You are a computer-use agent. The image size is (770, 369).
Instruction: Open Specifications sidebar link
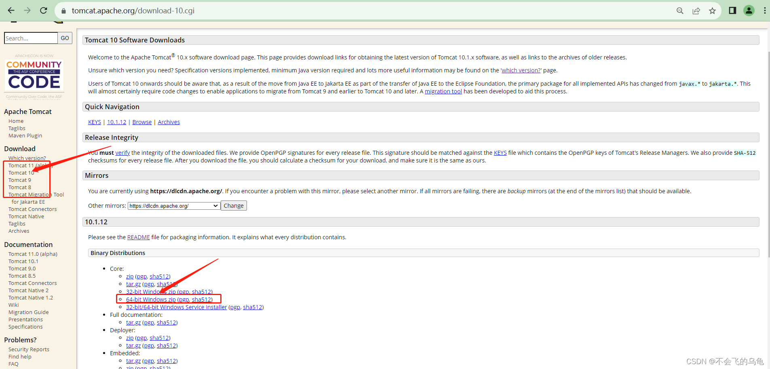click(25, 327)
